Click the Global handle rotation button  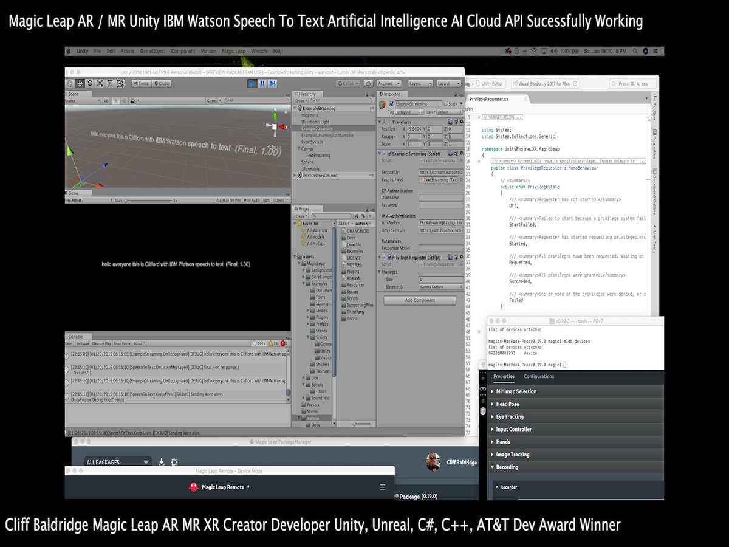tap(162, 83)
